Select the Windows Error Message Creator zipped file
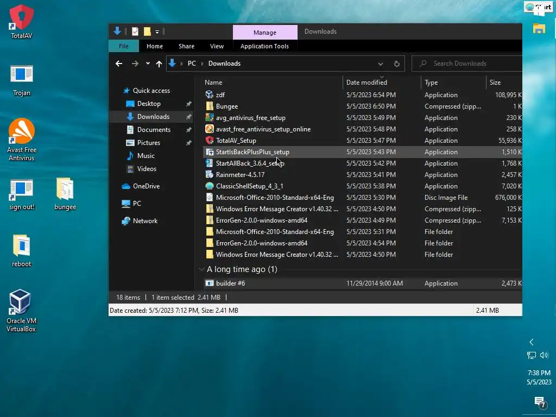 [x=362, y=209]
